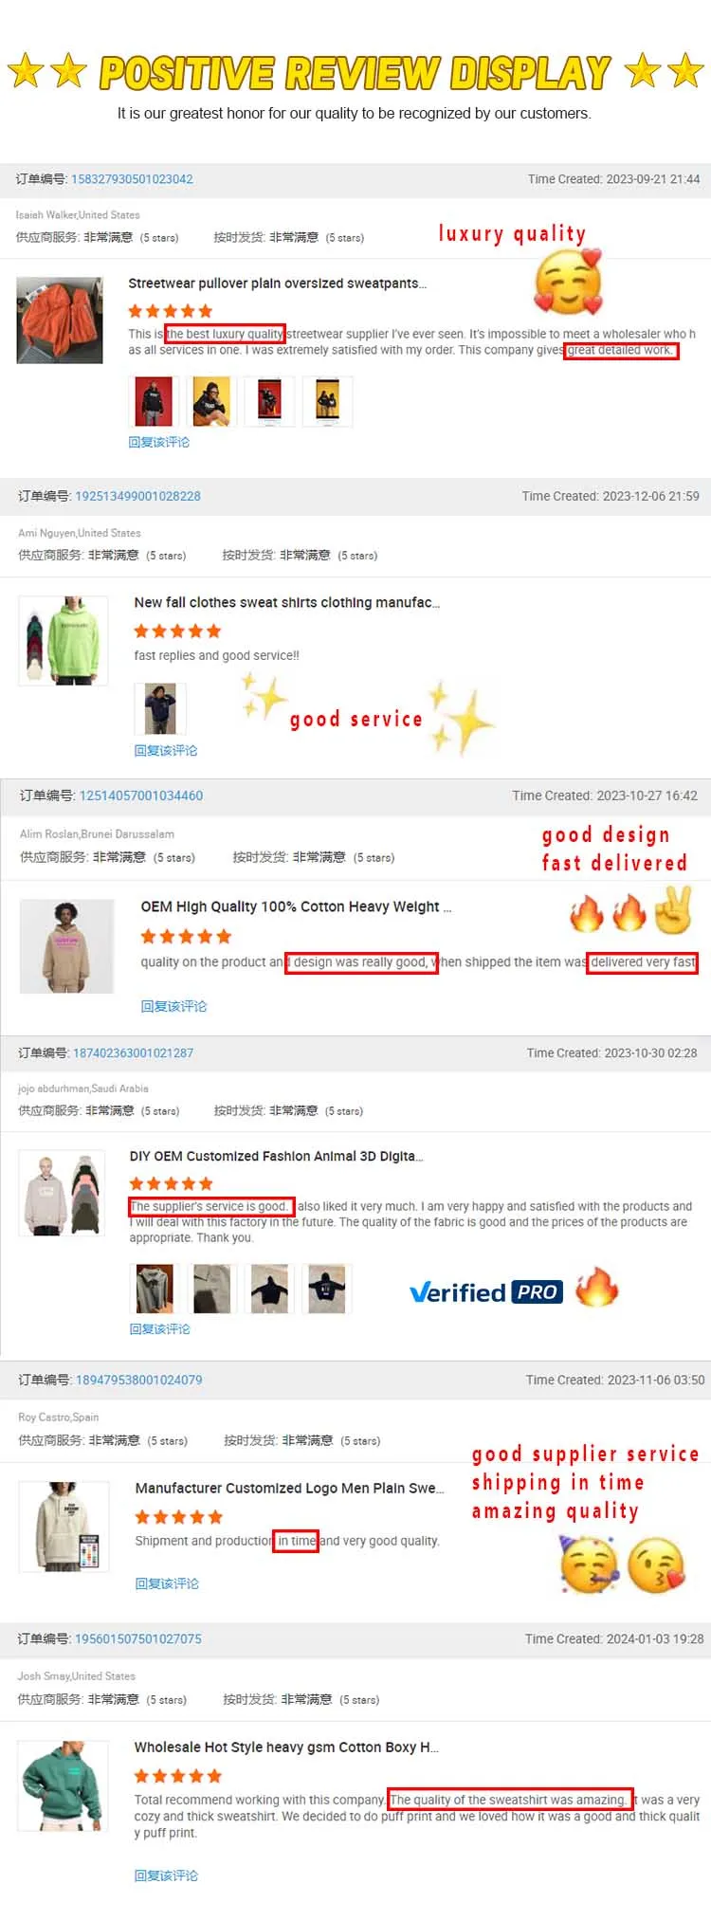Click the Verified PRO badge
The width and height of the screenshot is (711, 1921).
point(485,1292)
